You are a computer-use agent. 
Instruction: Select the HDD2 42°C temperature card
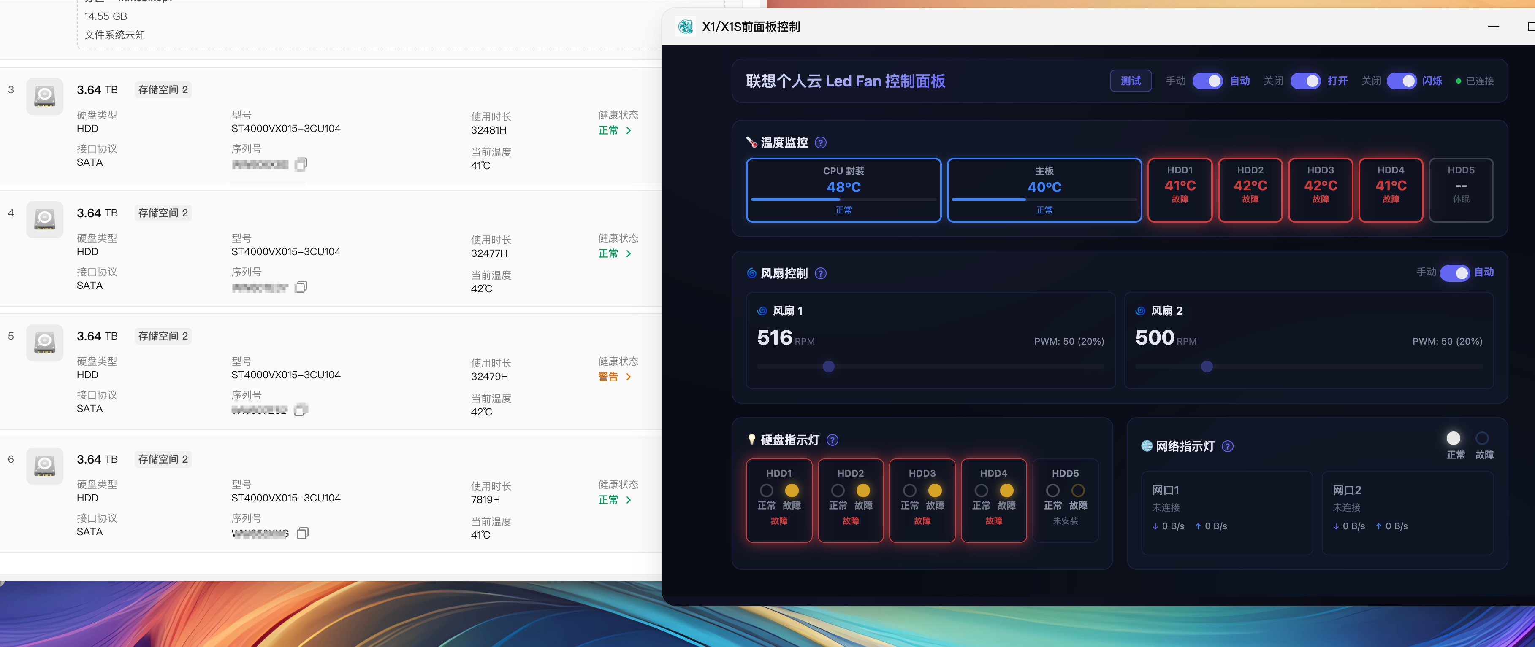click(1250, 191)
